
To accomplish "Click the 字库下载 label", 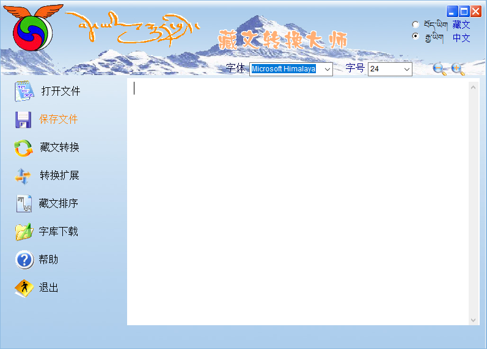I will pos(59,231).
